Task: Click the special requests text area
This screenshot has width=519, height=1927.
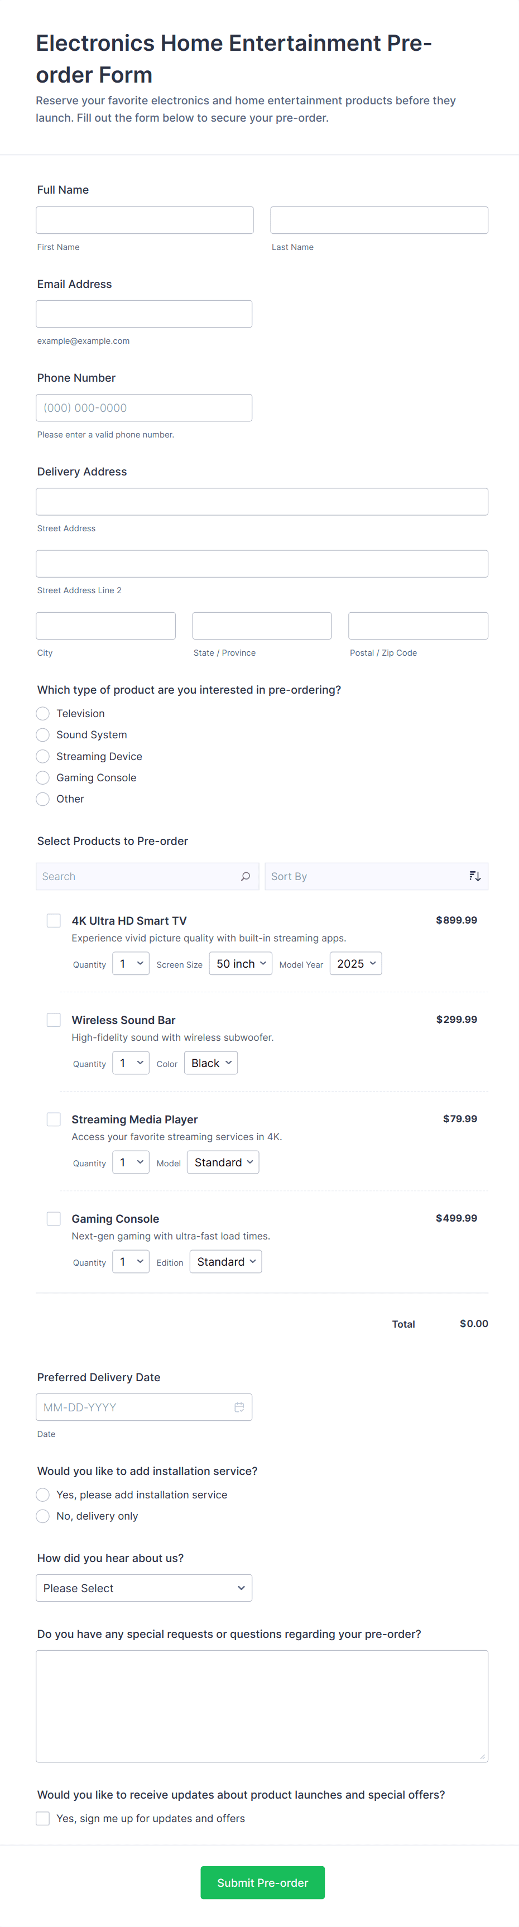Action: (262, 1707)
